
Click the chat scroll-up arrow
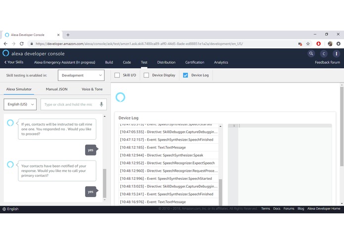click(x=104, y=117)
